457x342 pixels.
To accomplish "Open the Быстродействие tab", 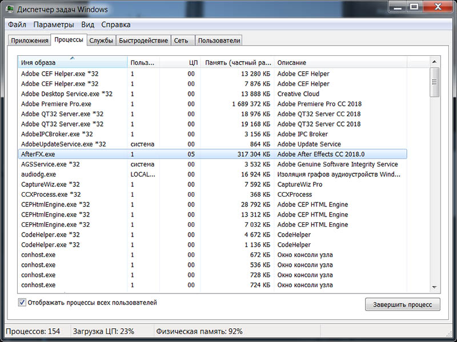I will (143, 40).
